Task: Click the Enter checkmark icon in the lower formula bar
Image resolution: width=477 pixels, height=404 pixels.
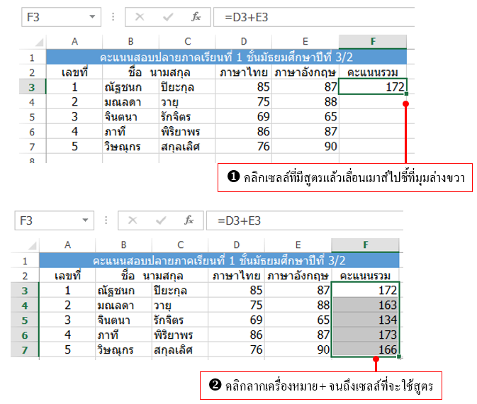Action: (160, 220)
